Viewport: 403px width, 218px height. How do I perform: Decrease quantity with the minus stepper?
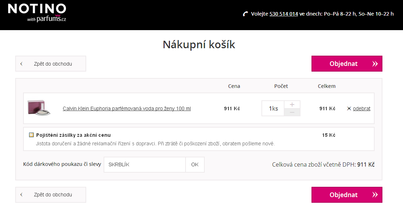(292, 112)
